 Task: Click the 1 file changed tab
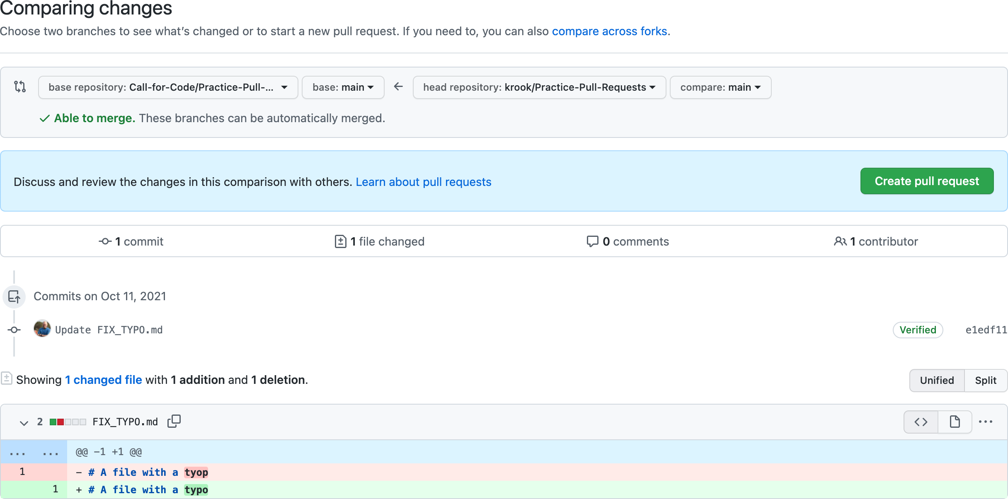point(379,241)
